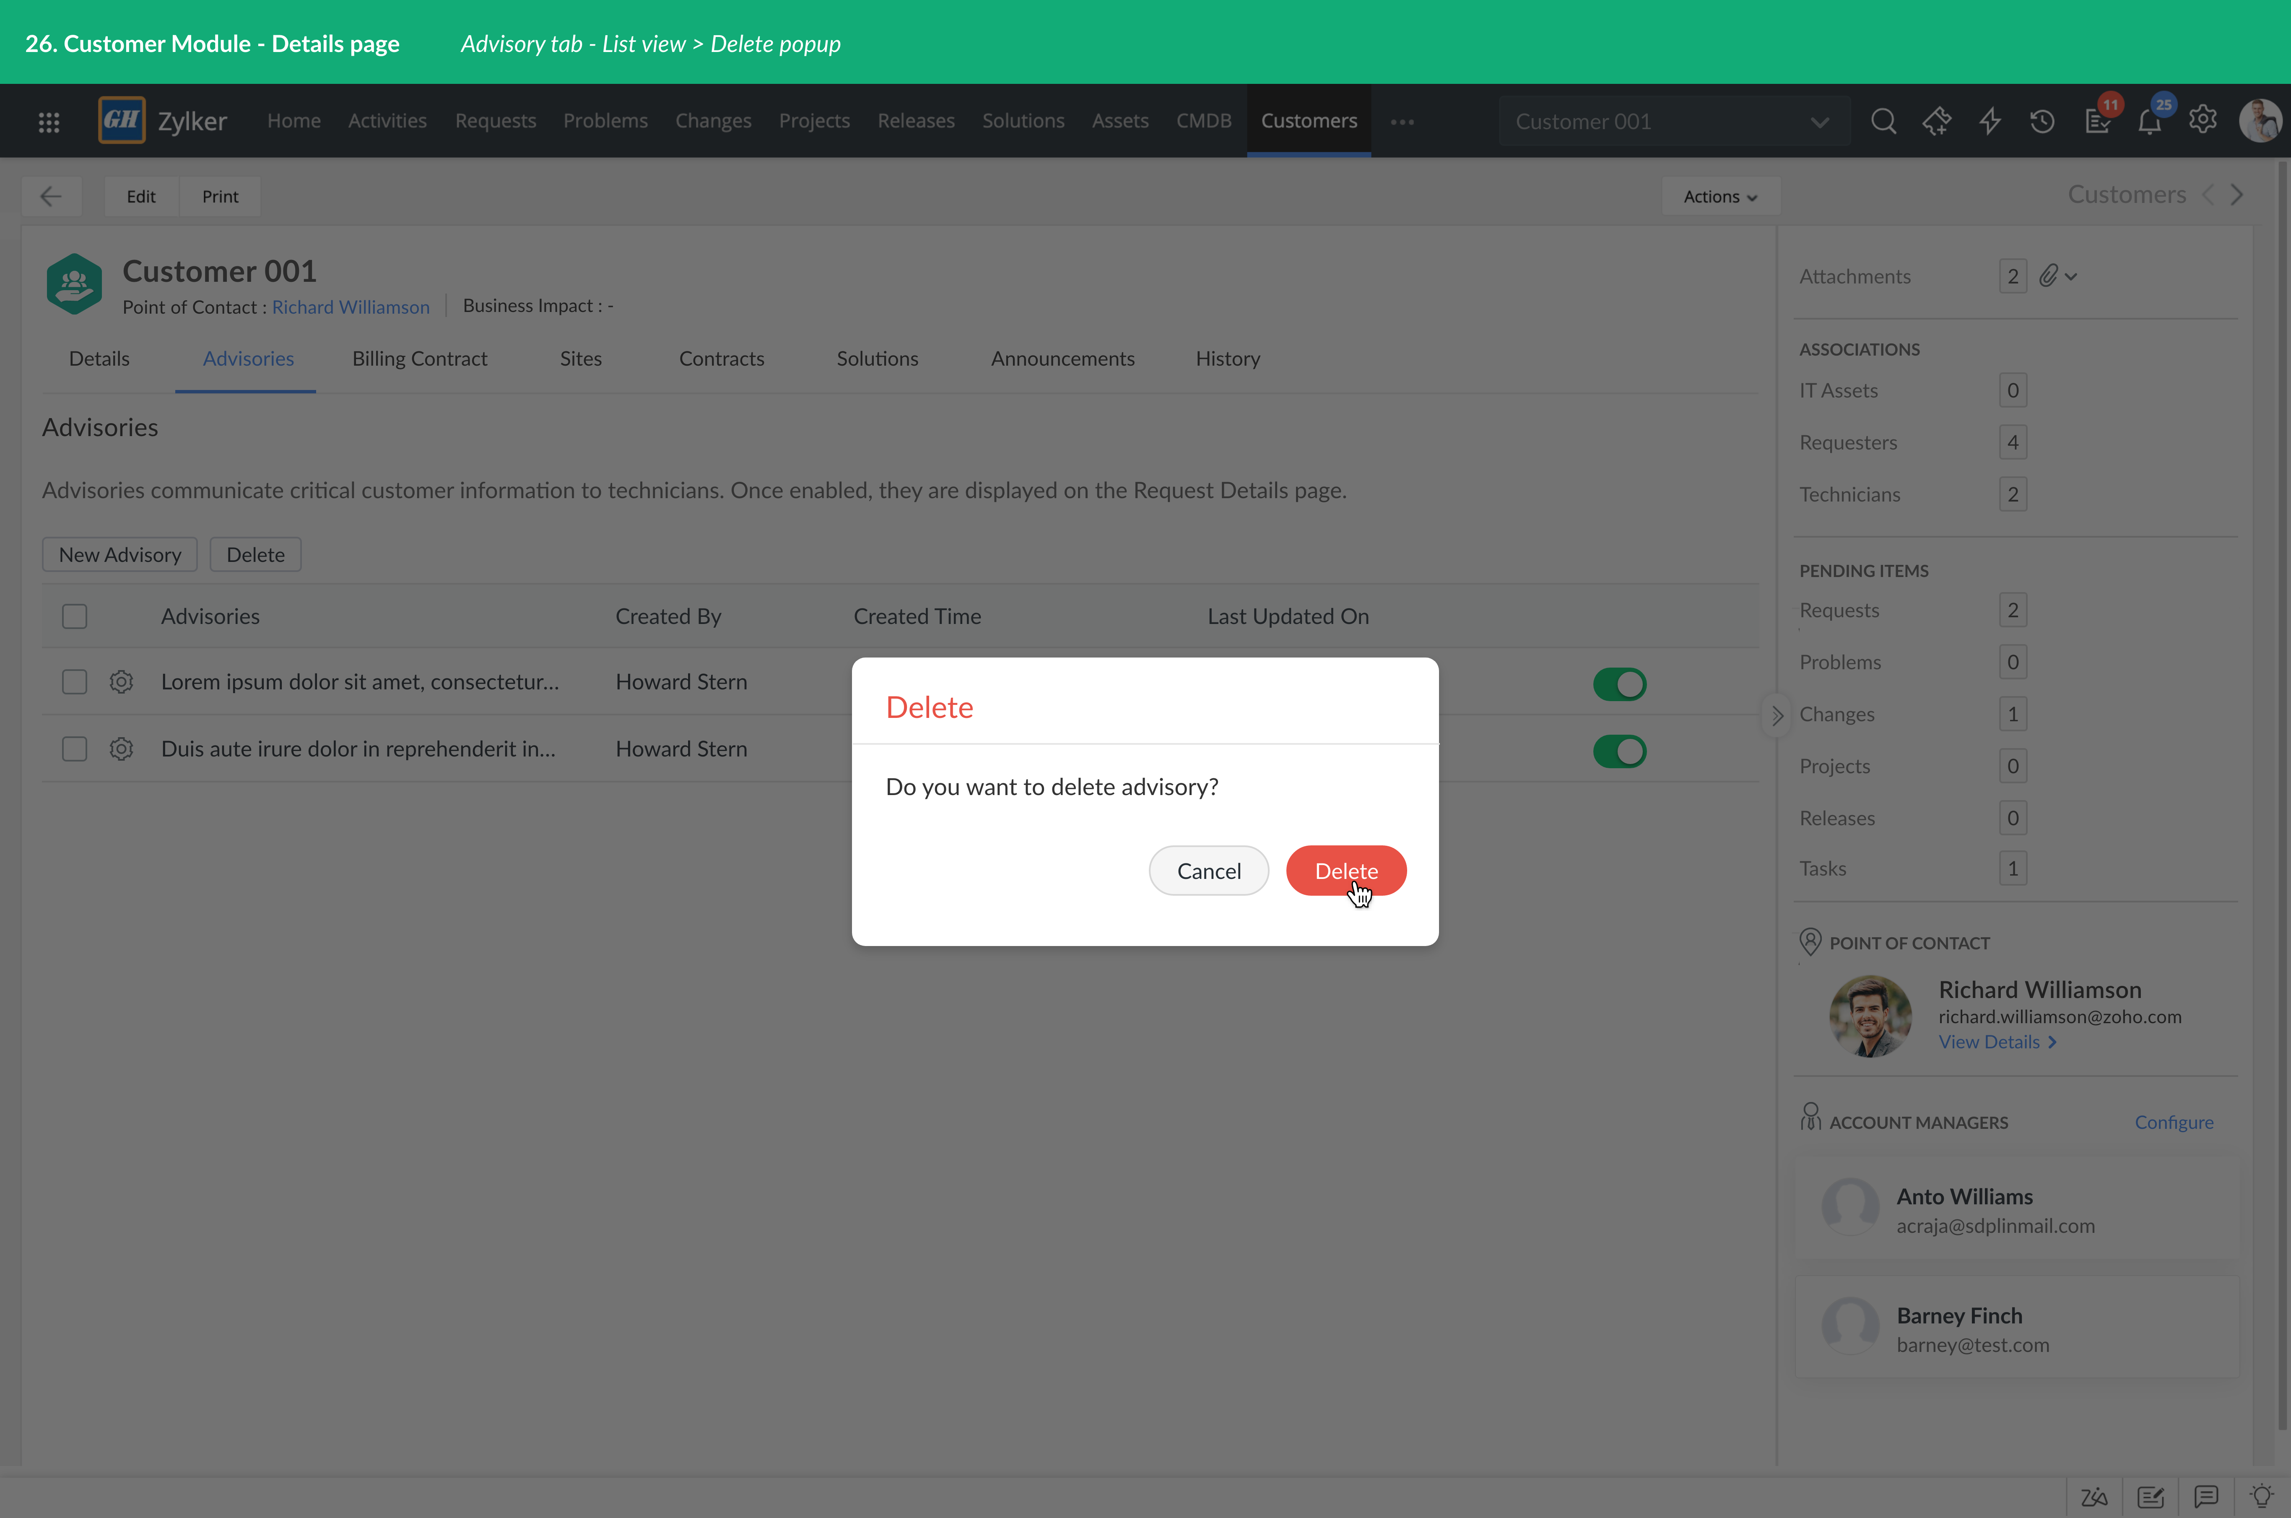Screen dimensions: 2291x1518
Task: Click the Changes pending count box
Action: coord(2013,715)
